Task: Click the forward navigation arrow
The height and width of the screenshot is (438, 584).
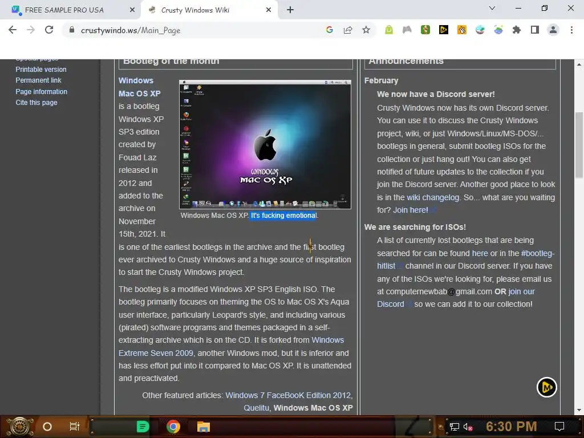Action: (x=31, y=30)
